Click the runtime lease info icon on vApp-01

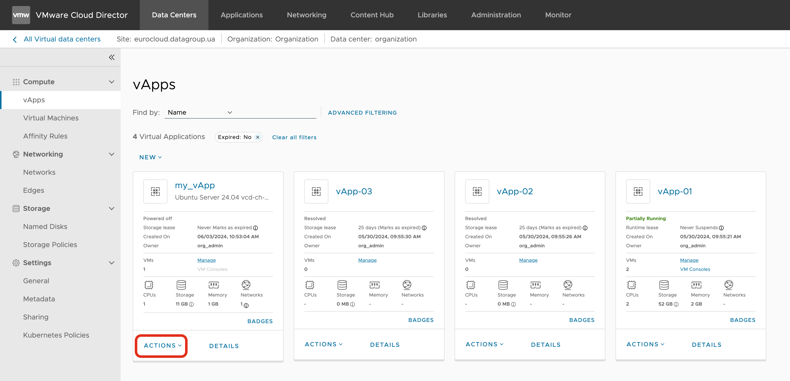point(721,228)
